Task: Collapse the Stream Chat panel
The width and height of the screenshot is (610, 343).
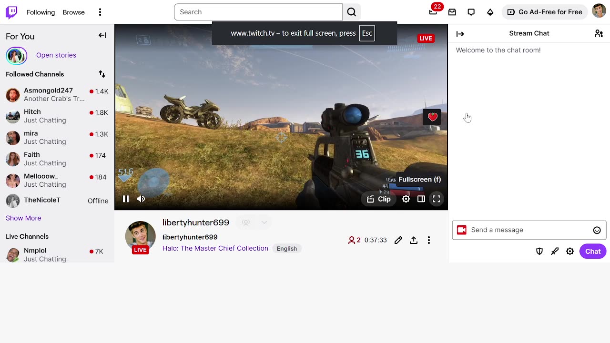Action: tap(460, 33)
